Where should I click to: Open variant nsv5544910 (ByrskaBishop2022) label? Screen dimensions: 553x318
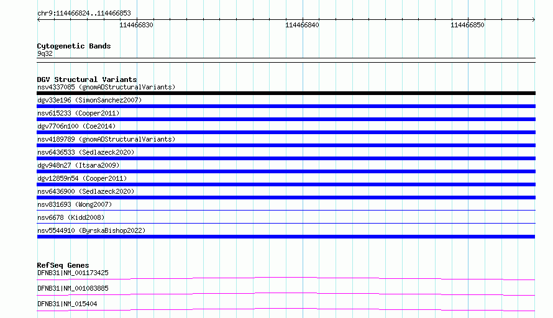[x=91, y=230]
